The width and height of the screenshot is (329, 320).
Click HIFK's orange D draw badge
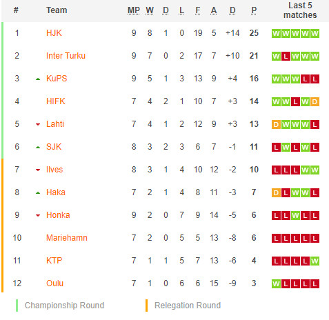click(x=315, y=101)
